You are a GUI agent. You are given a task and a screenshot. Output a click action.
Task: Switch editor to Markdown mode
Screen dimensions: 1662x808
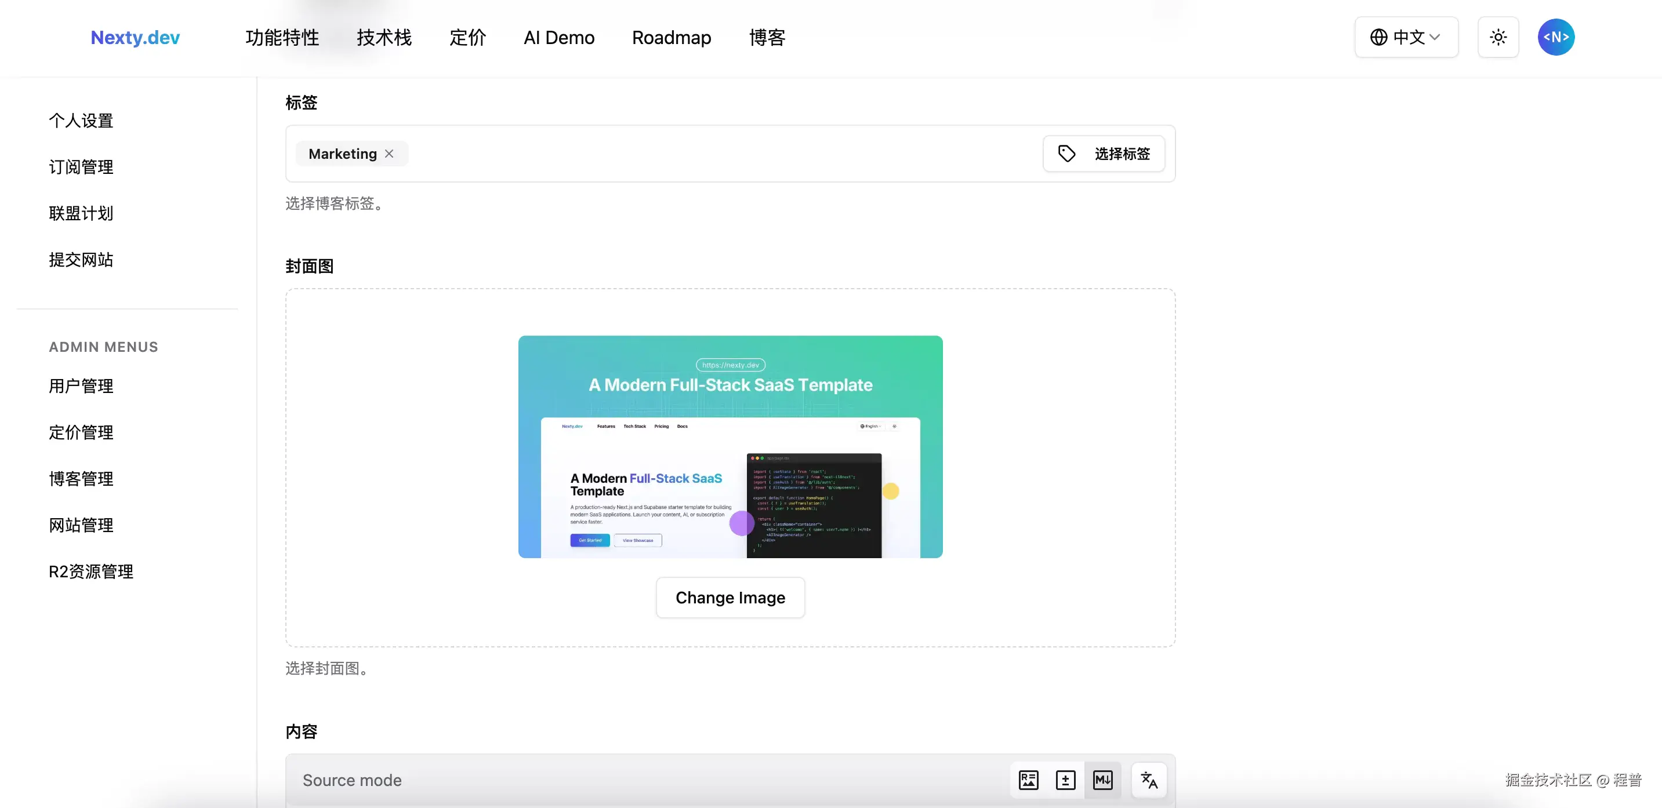pos(1104,780)
